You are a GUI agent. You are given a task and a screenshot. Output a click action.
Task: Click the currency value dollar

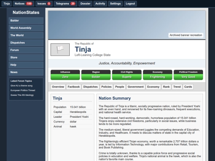(x=73, y=122)
